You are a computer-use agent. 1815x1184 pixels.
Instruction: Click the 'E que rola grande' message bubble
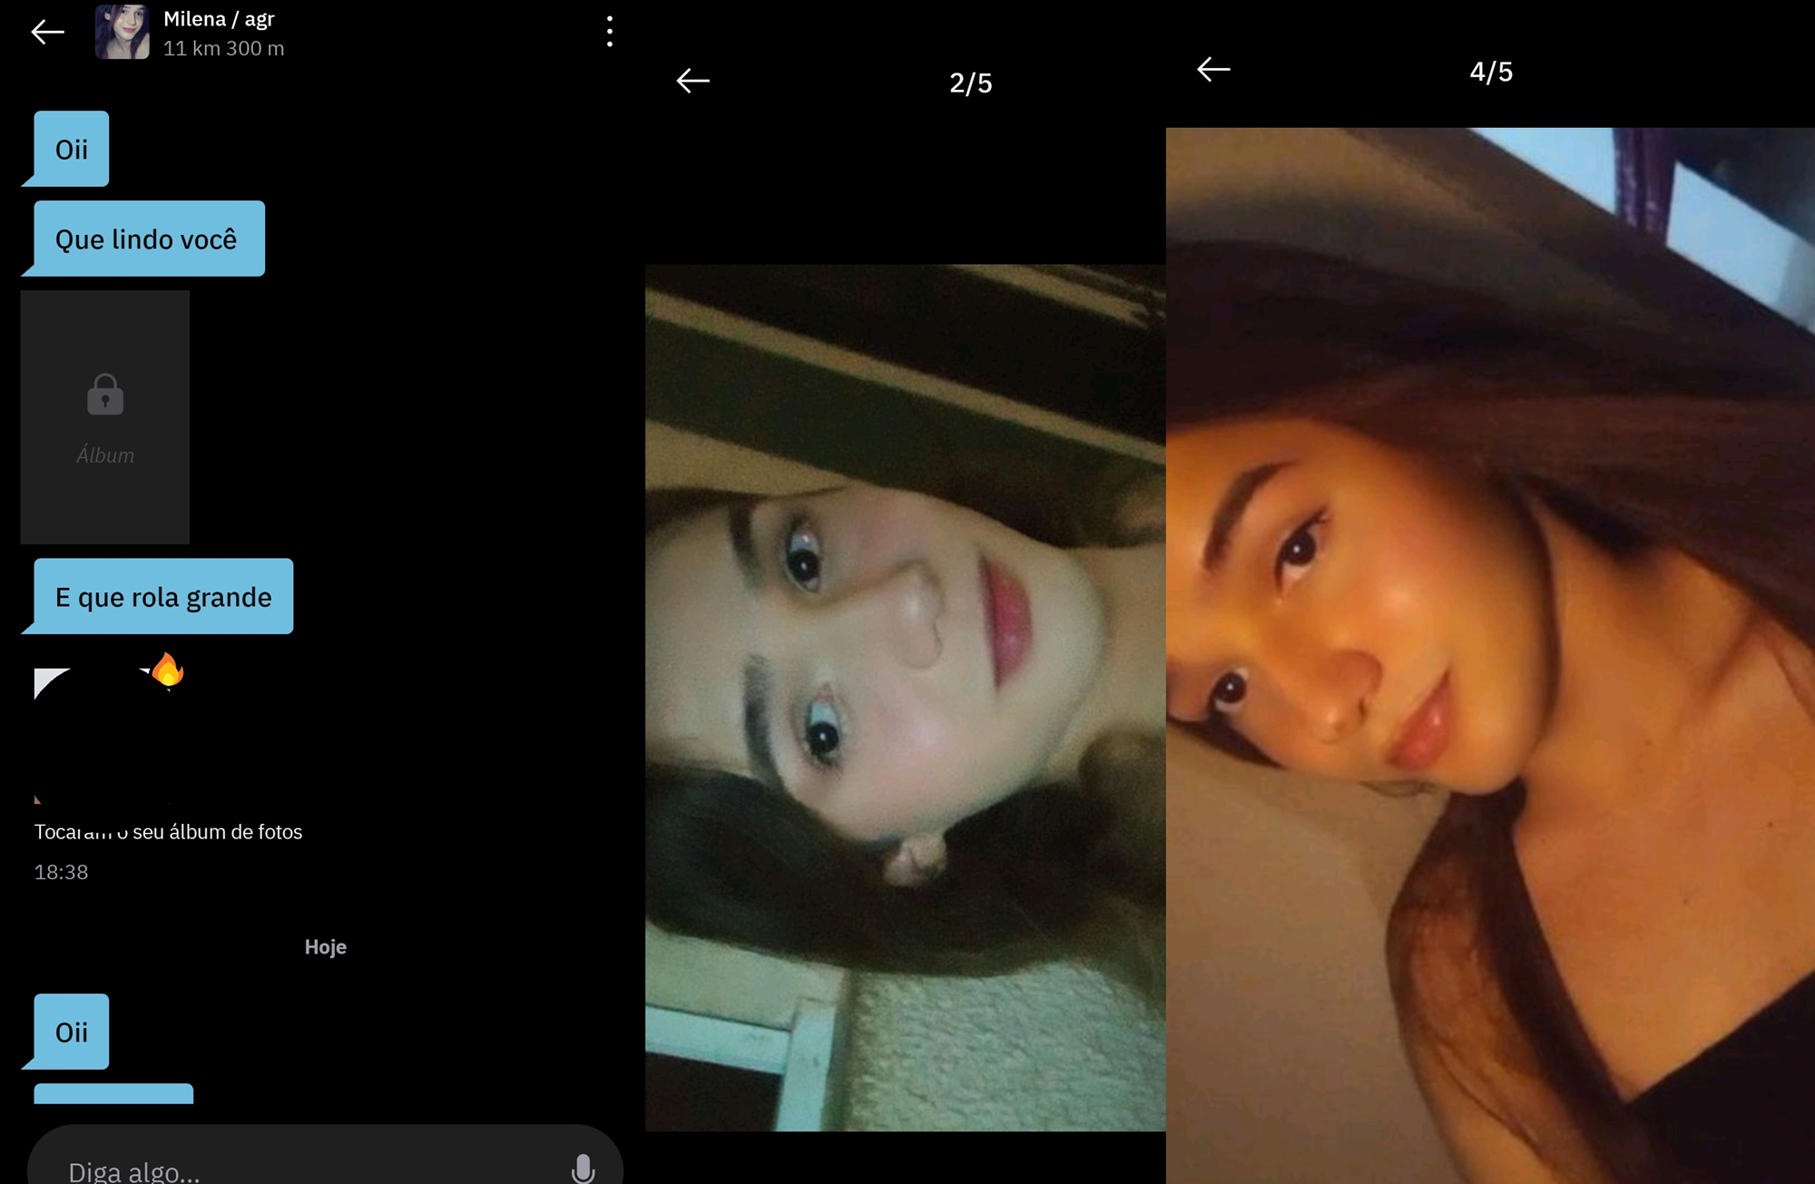click(x=163, y=597)
